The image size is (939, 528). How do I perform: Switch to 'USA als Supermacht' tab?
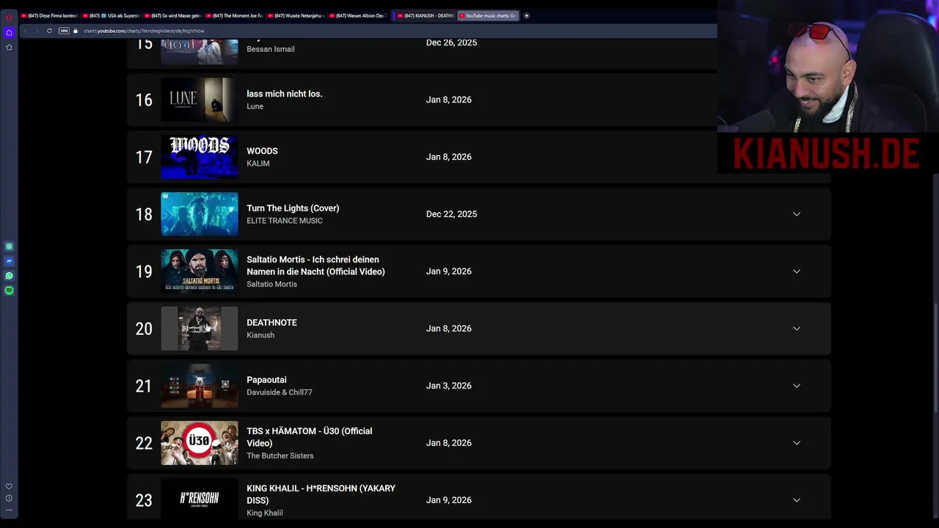(x=111, y=15)
